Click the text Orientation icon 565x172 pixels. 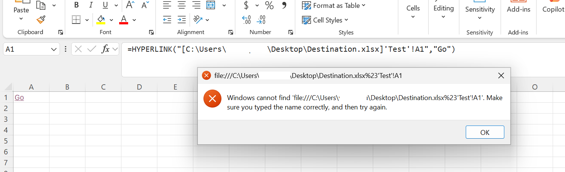(x=197, y=19)
